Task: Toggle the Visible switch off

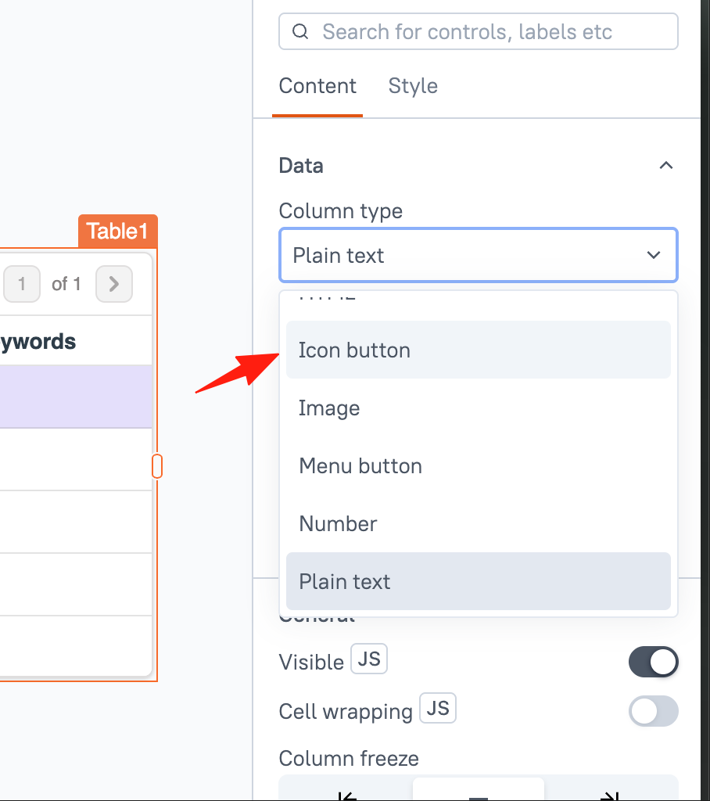Action: [653, 662]
